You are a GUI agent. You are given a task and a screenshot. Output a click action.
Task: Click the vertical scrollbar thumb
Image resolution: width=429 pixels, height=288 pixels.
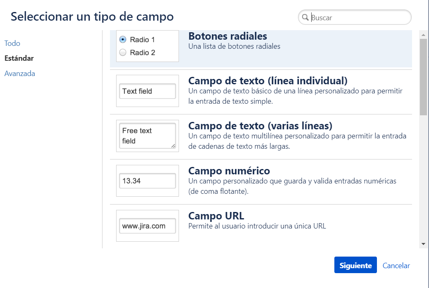(423, 76)
